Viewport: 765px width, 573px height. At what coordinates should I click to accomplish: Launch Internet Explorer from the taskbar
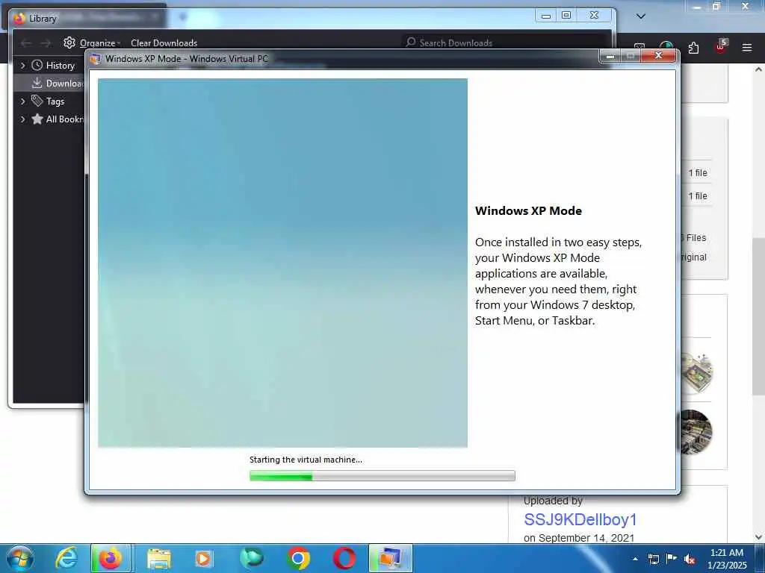[66, 558]
